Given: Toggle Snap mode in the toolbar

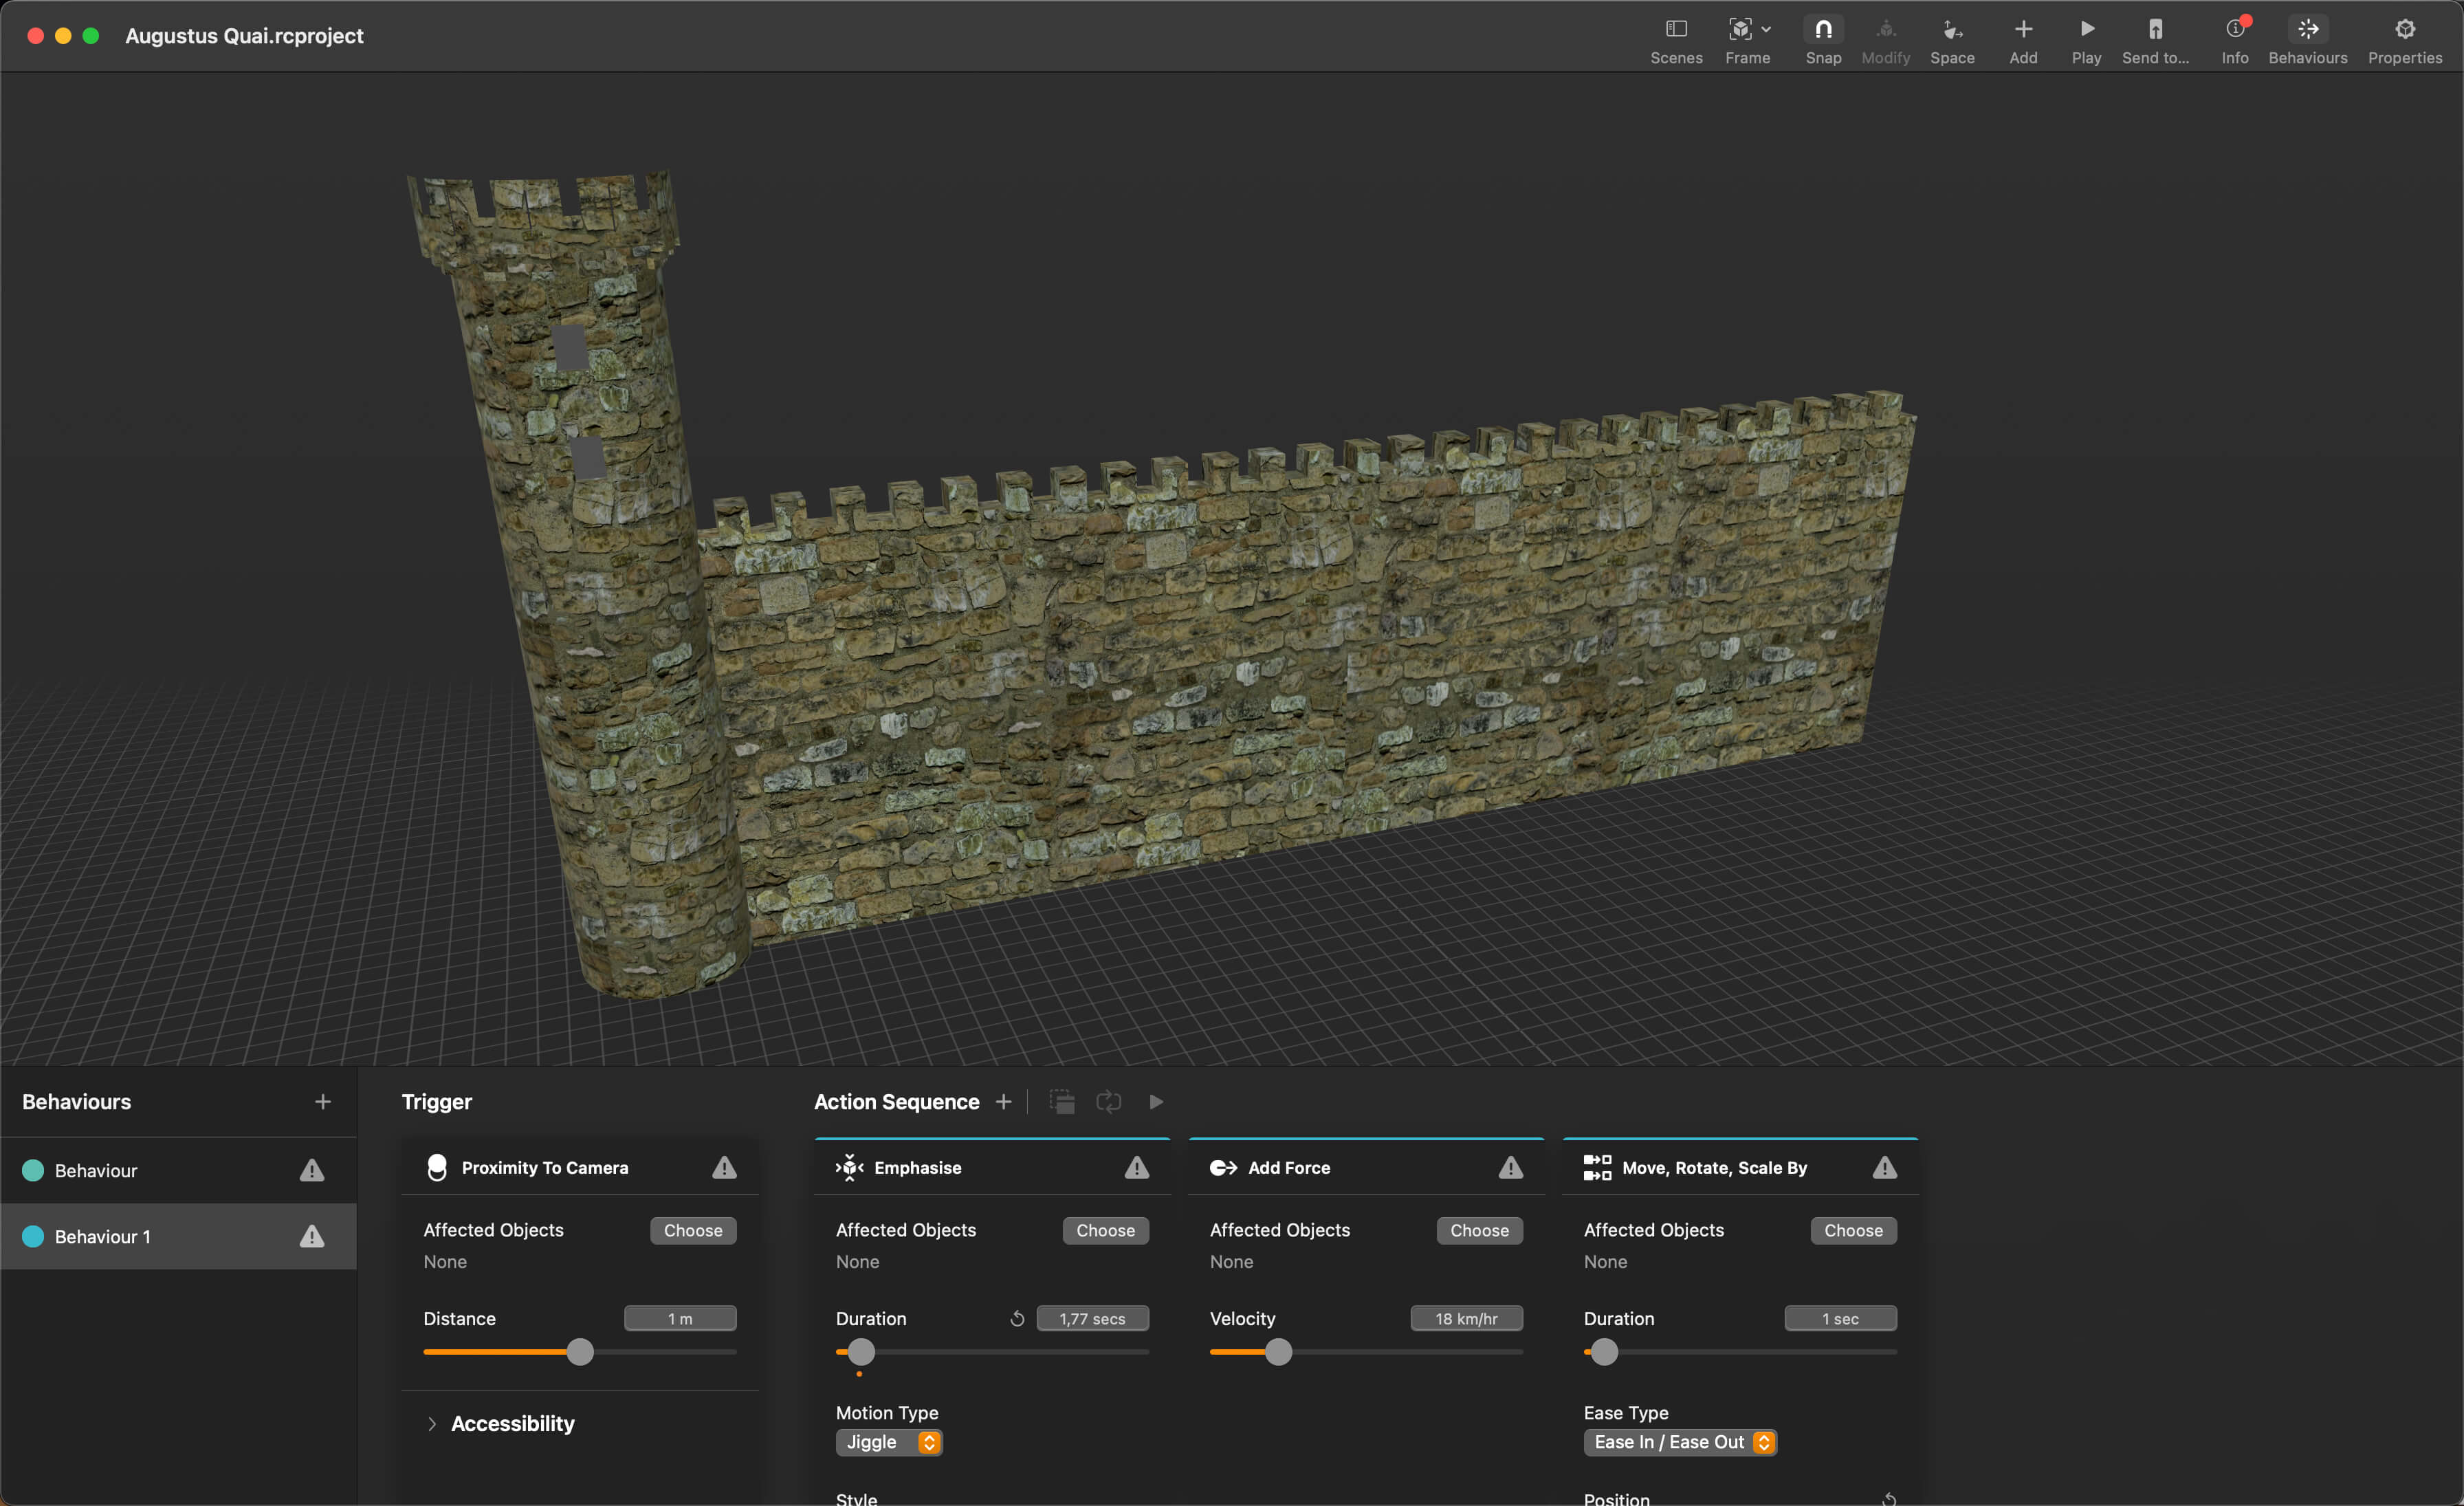Looking at the screenshot, I should tap(1822, 38).
